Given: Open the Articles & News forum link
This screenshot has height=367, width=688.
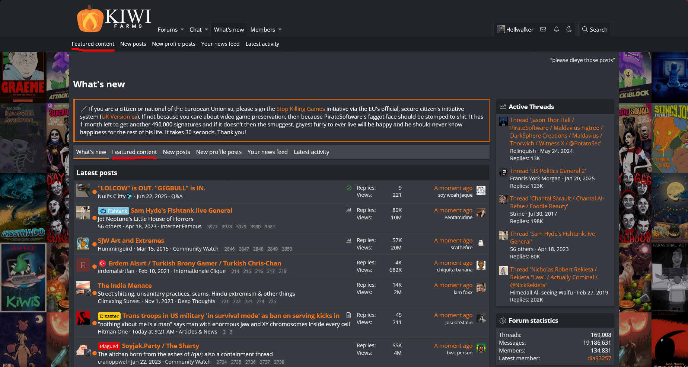Looking at the screenshot, I should pos(198,332).
